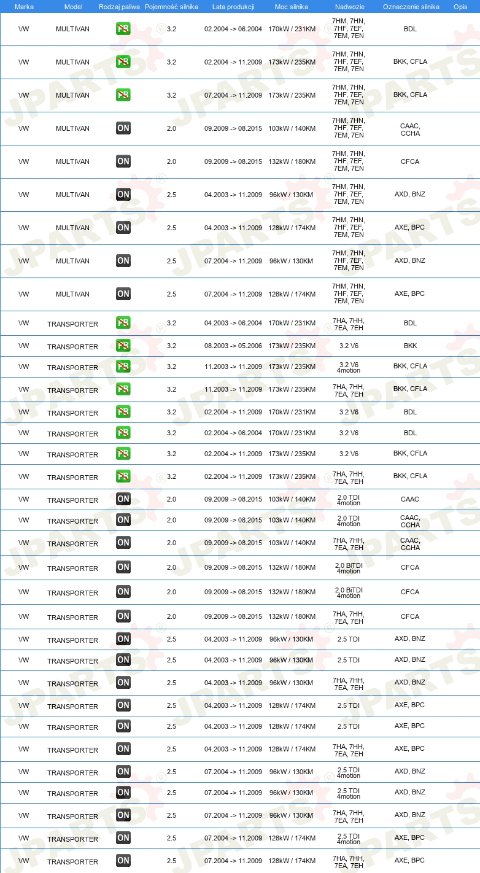Click ON icon in Transporter 132kW 7HA body row
Screen dimensions: 480x873
(x=123, y=616)
